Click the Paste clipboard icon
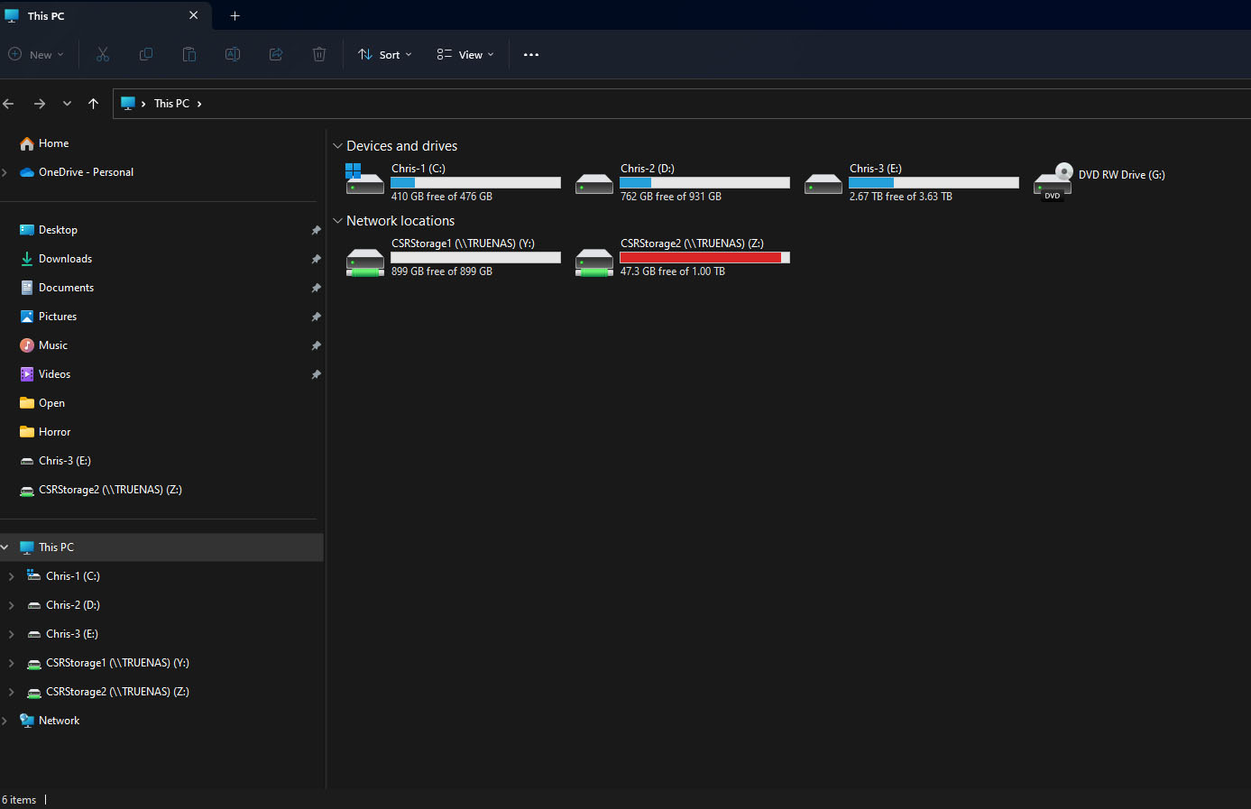Viewport: 1251px width, 809px height. coord(189,55)
